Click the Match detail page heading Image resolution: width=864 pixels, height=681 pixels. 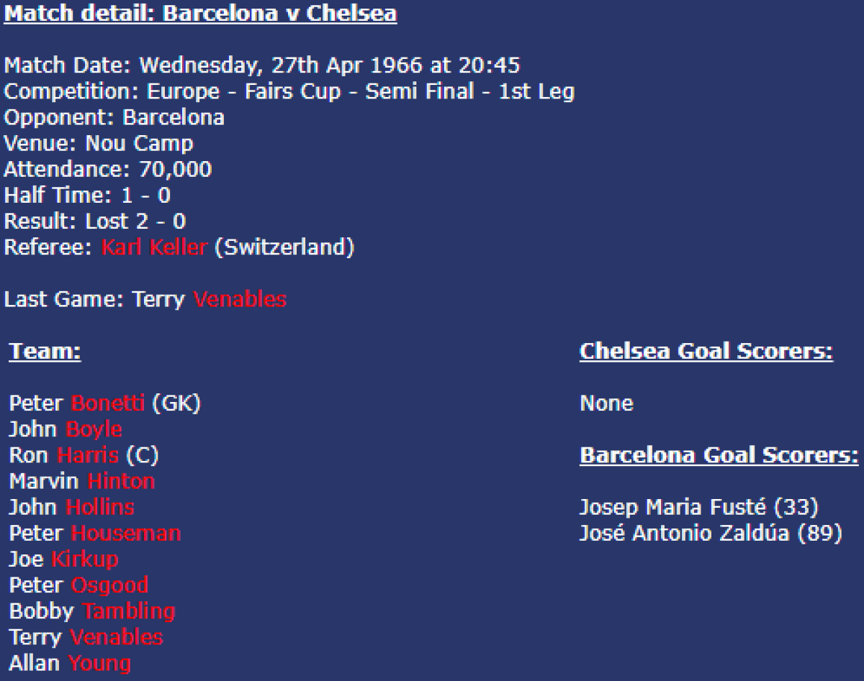[x=201, y=14]
